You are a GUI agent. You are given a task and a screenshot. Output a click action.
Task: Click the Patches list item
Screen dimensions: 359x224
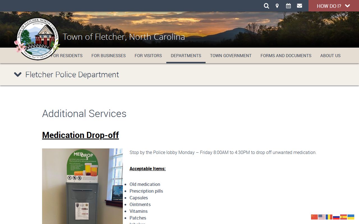tap(138, 218)
